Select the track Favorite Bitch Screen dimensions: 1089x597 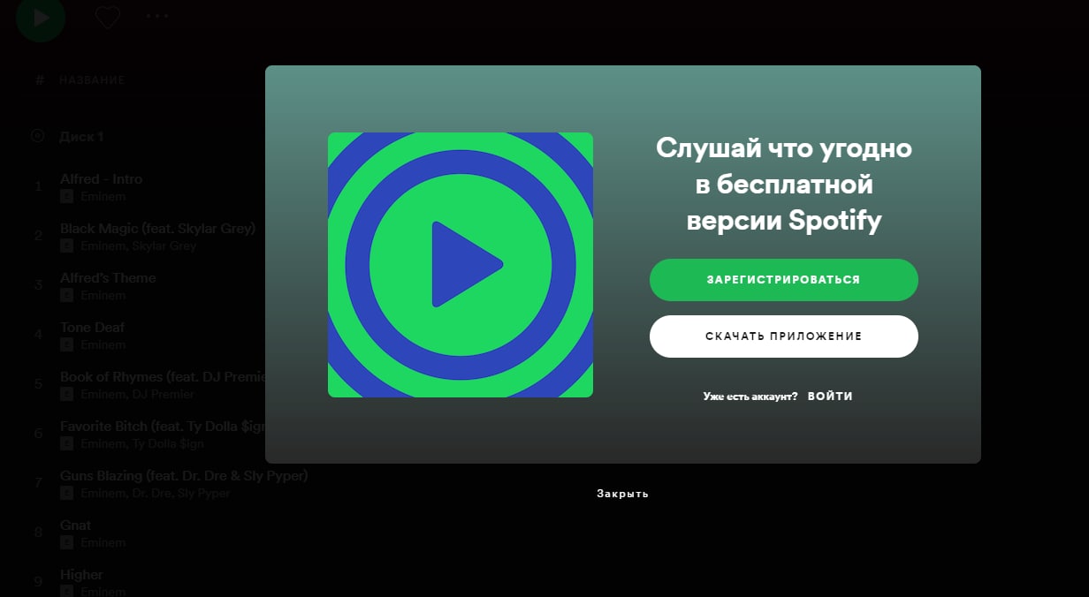click(x=163, y=426)
